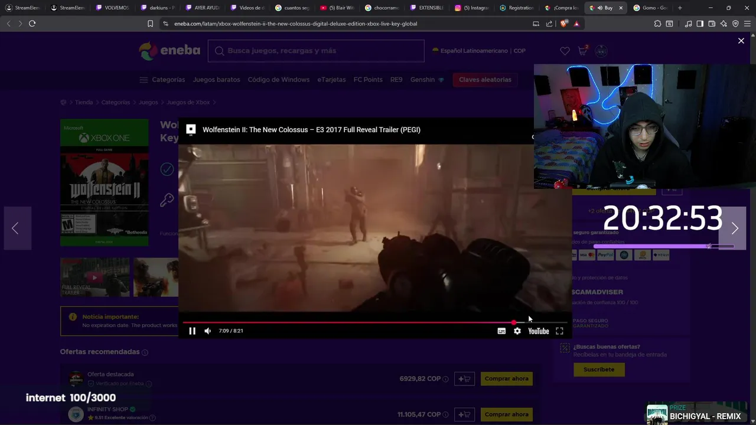Show info for Ofertas recomendadas
756x425 pixels.
point(145,352)
